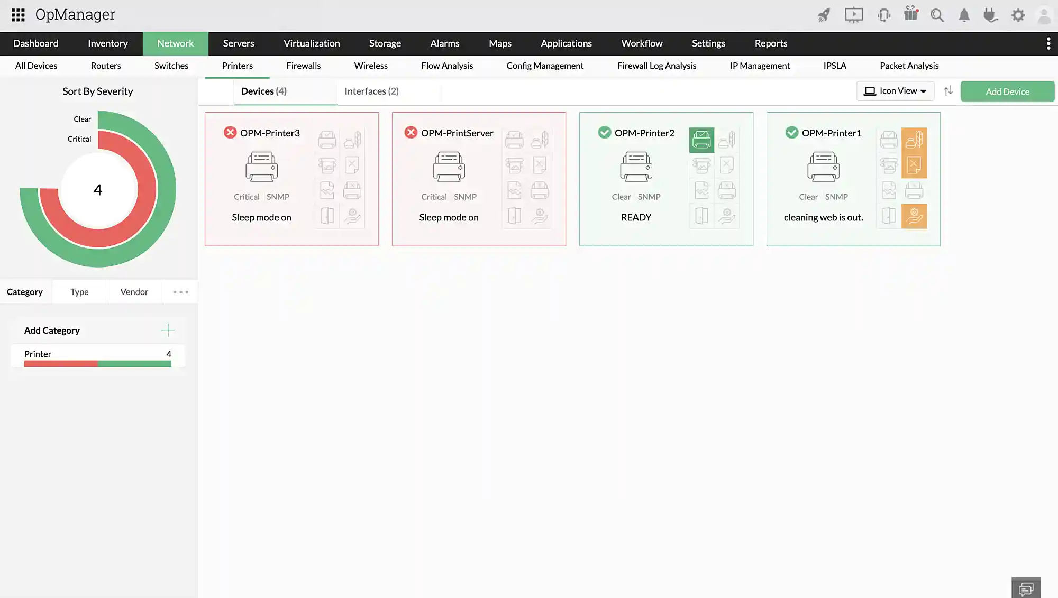The height and width of the screenshot is (598, 1058).
Task: Open the Firewalls sub-navigation link
Action: 303,66
